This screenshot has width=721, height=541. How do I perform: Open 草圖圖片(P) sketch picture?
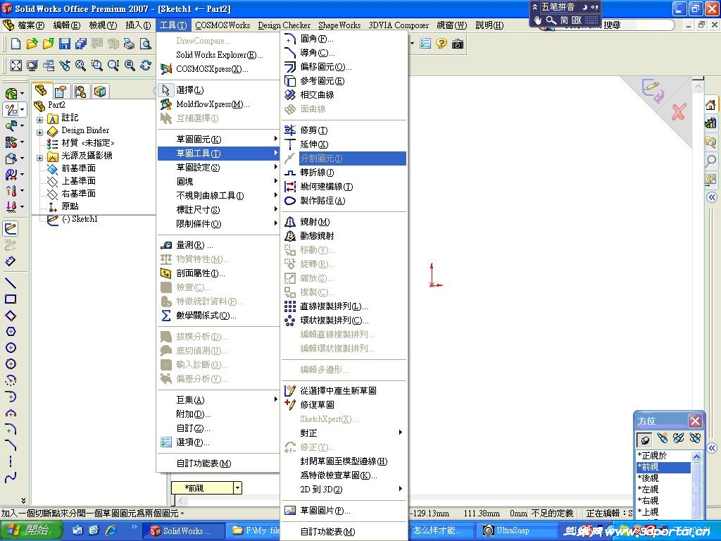coord(344,511)
